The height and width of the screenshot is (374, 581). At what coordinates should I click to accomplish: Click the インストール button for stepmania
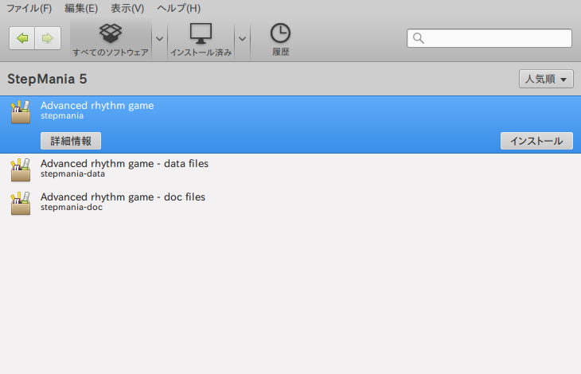coord(536,141)
